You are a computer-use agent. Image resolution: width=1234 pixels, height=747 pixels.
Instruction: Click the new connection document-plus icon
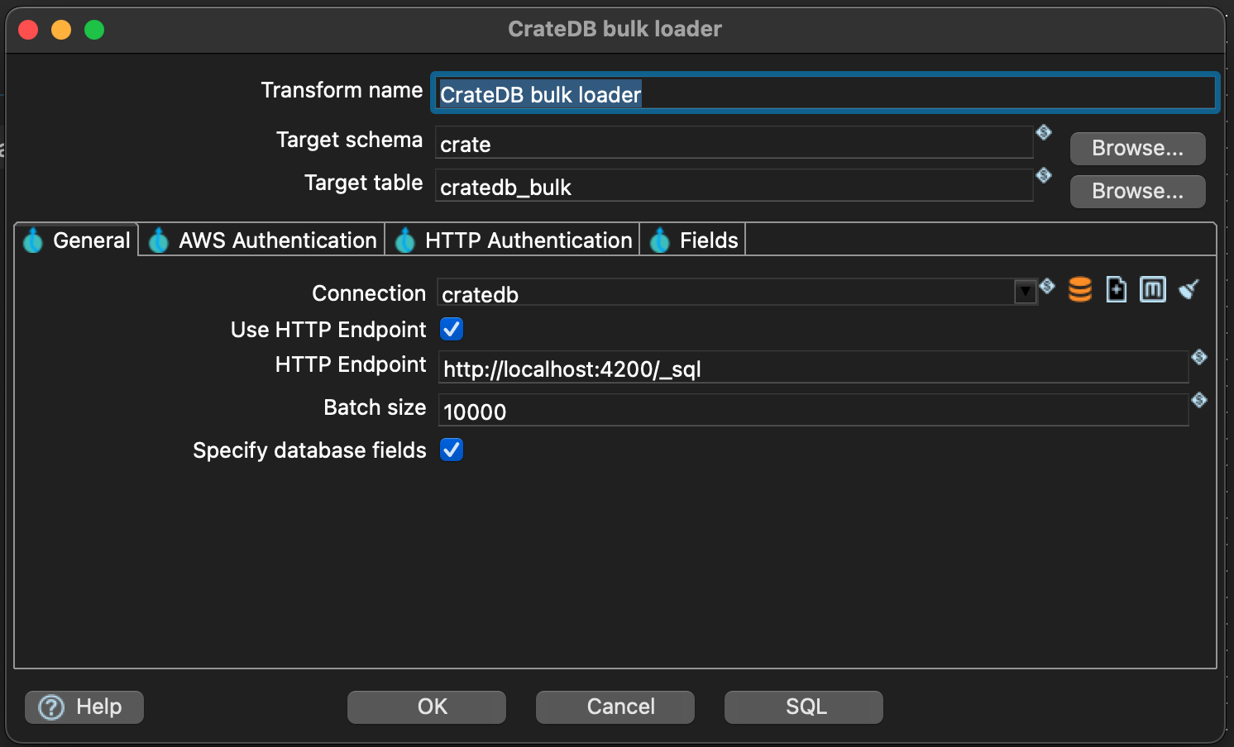pos(1117,289)
